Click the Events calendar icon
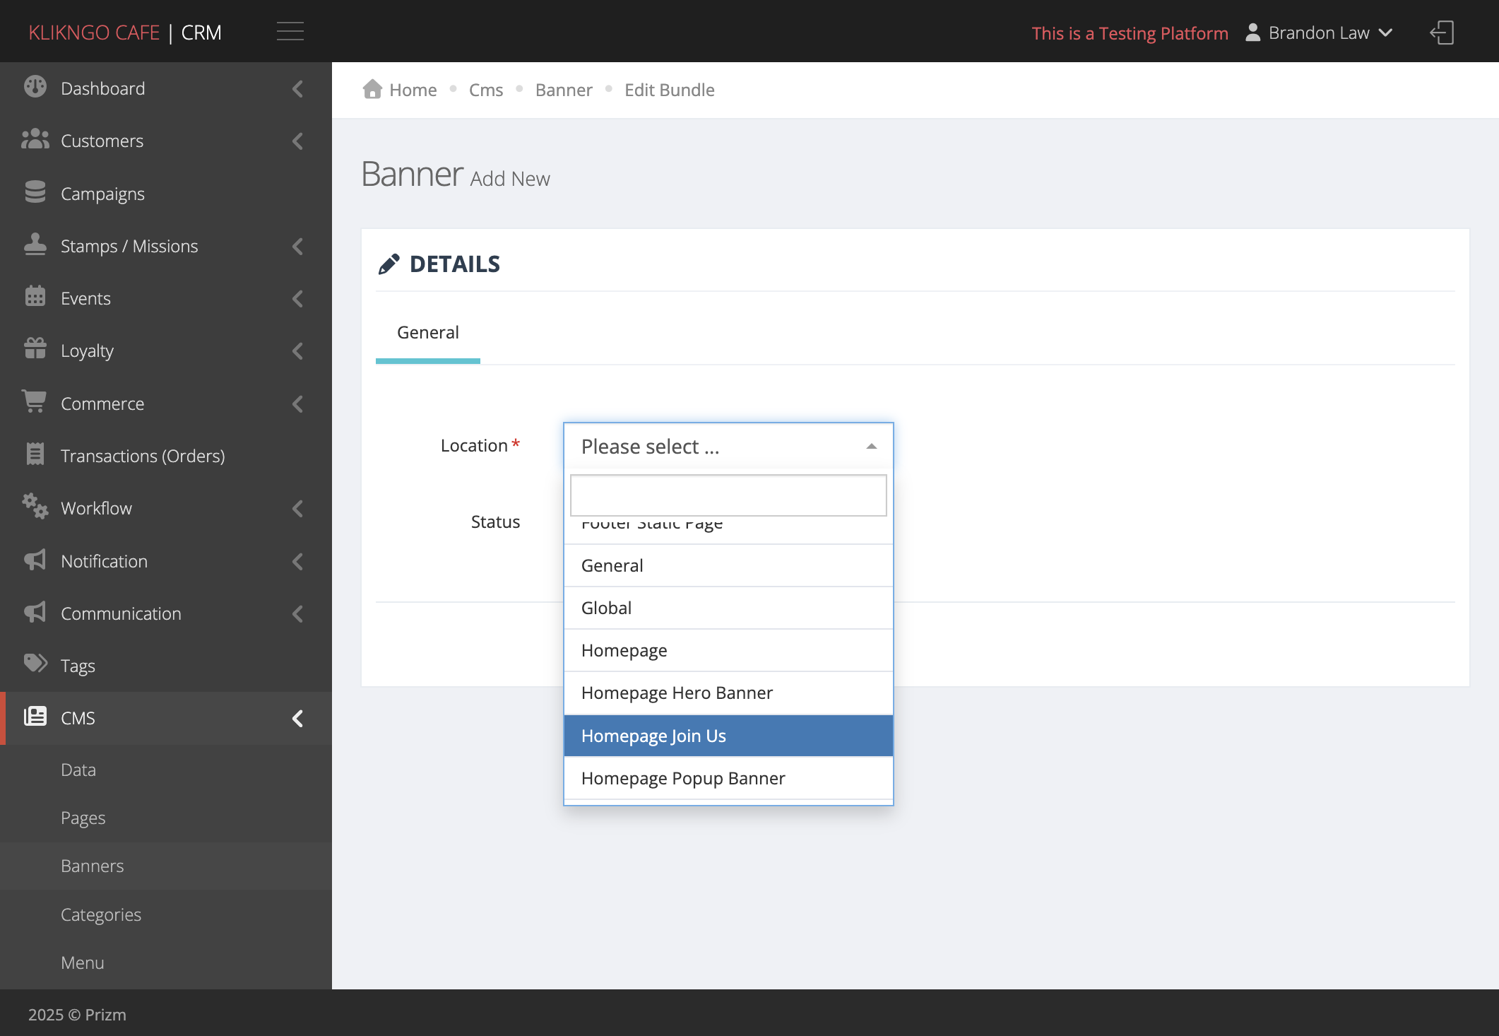This screenshot has height=1036, width=1499. coord(35,297)
